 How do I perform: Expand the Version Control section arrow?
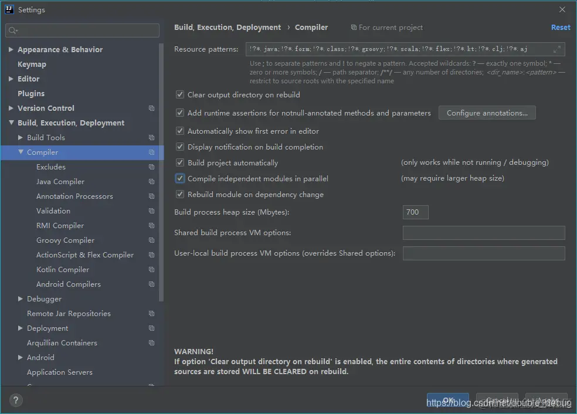[x=11, y=108]
